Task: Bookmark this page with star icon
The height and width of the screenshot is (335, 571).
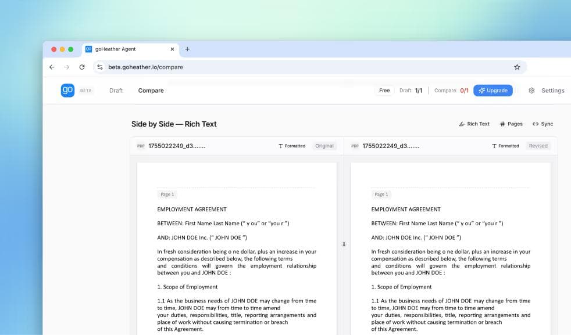Action: [x=517, y=67]
